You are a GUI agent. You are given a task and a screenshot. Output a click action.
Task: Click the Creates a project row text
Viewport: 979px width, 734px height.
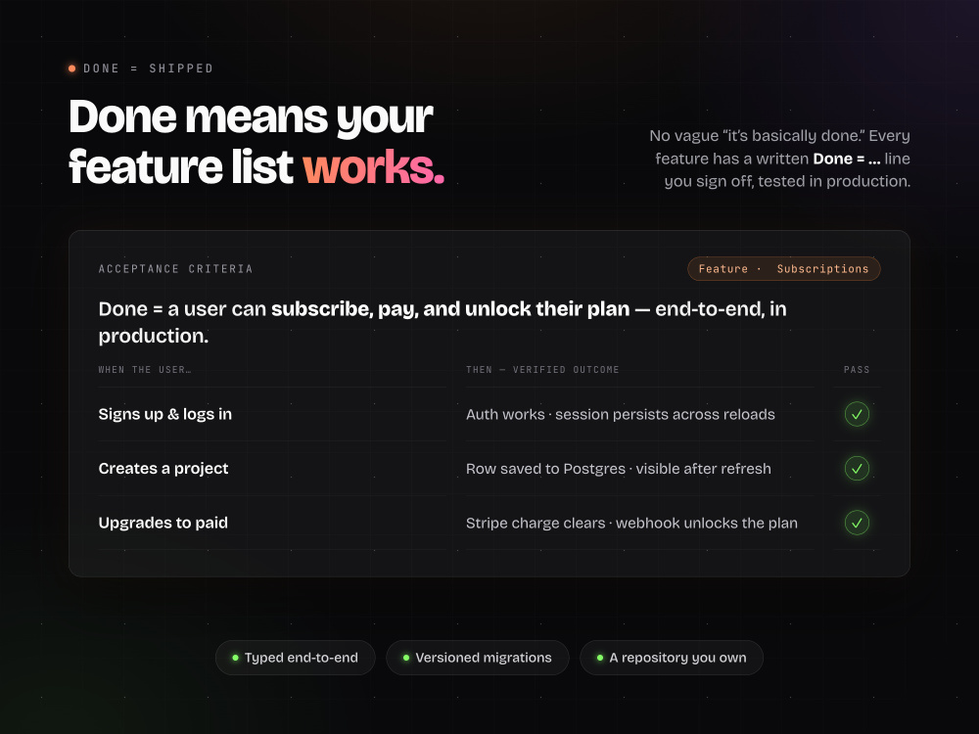click(x=163, y=469)
